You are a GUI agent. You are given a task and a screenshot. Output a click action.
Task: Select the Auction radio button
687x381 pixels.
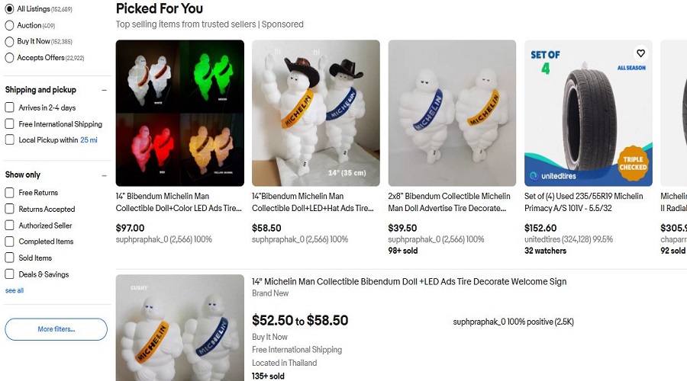(x=10, y=25)
